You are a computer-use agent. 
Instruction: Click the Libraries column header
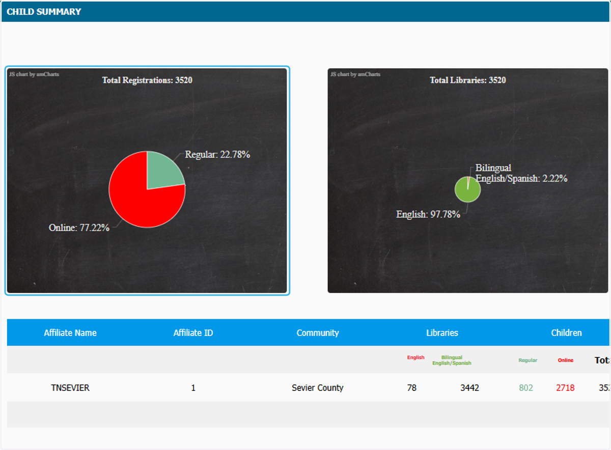[x=442, y=333]
